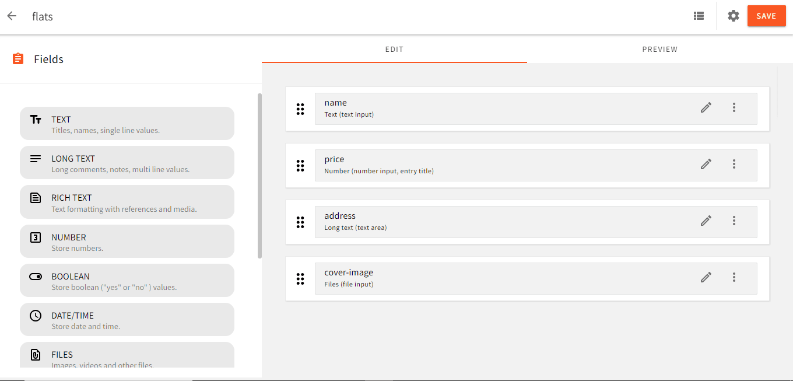Add a BOOLEAN field type

pos(127,280)
